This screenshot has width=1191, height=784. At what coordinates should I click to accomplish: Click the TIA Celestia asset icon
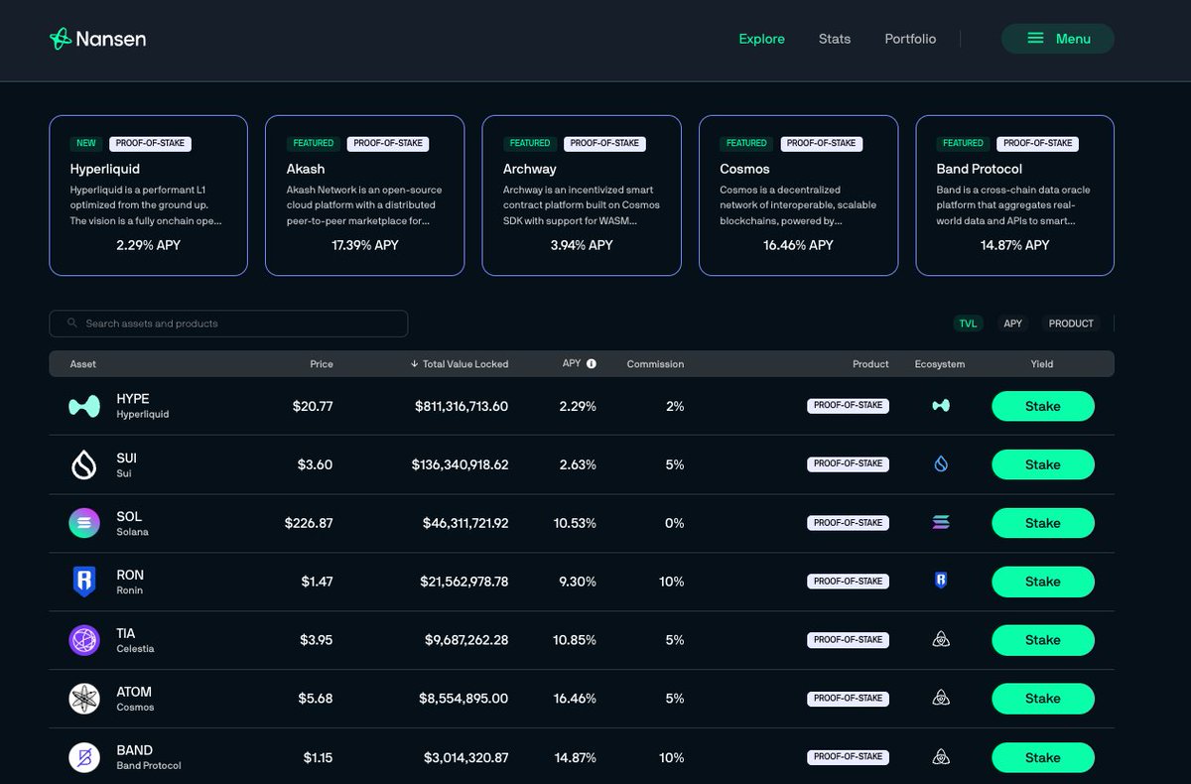pos(83,640)
